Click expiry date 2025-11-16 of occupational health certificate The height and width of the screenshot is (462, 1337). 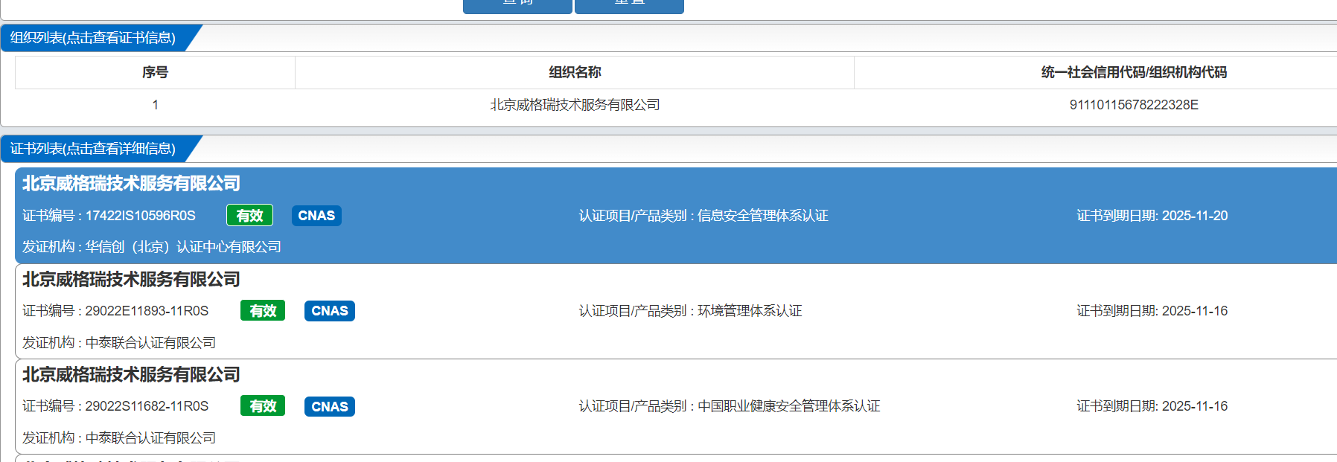pos(1195,406)
